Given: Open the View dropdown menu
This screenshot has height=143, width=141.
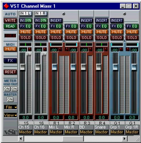Looking at the screenshot, I should coord(11,115).
